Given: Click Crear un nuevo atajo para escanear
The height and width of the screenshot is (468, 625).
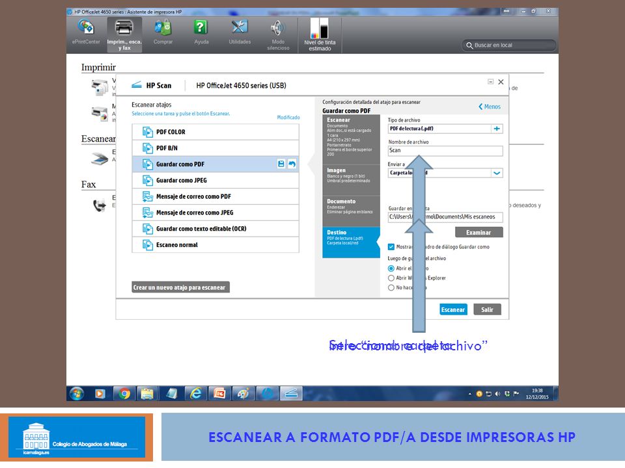Looking at the screenshot, I should 180,287.
